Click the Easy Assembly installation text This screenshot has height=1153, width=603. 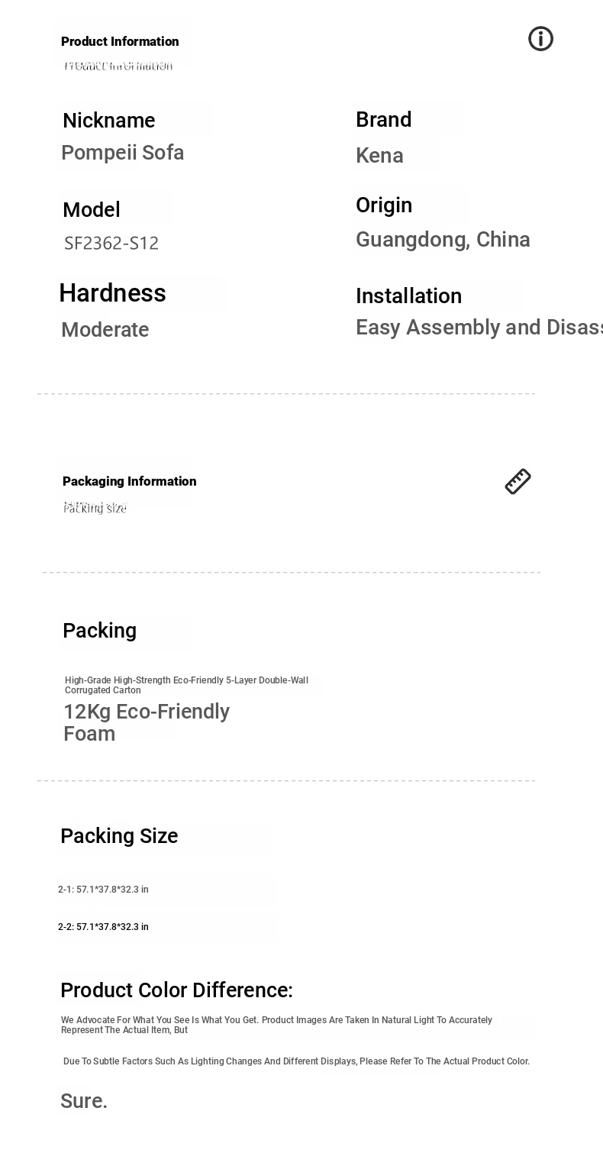tap(479, 328)
